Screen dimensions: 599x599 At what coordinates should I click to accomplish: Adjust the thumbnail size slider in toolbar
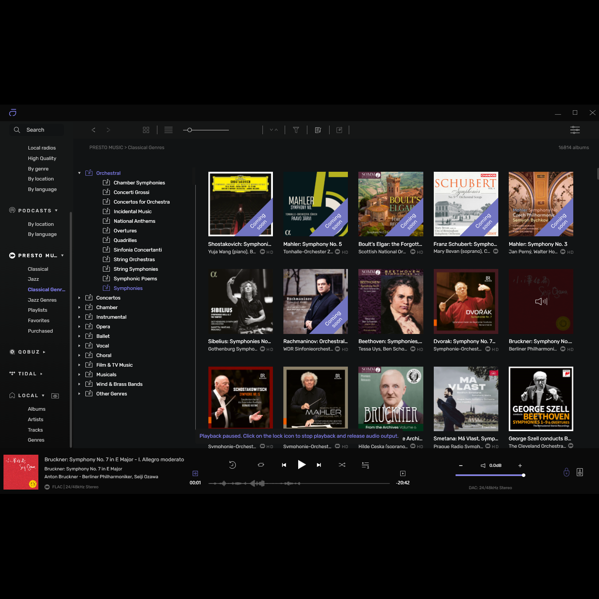[190, 130]
